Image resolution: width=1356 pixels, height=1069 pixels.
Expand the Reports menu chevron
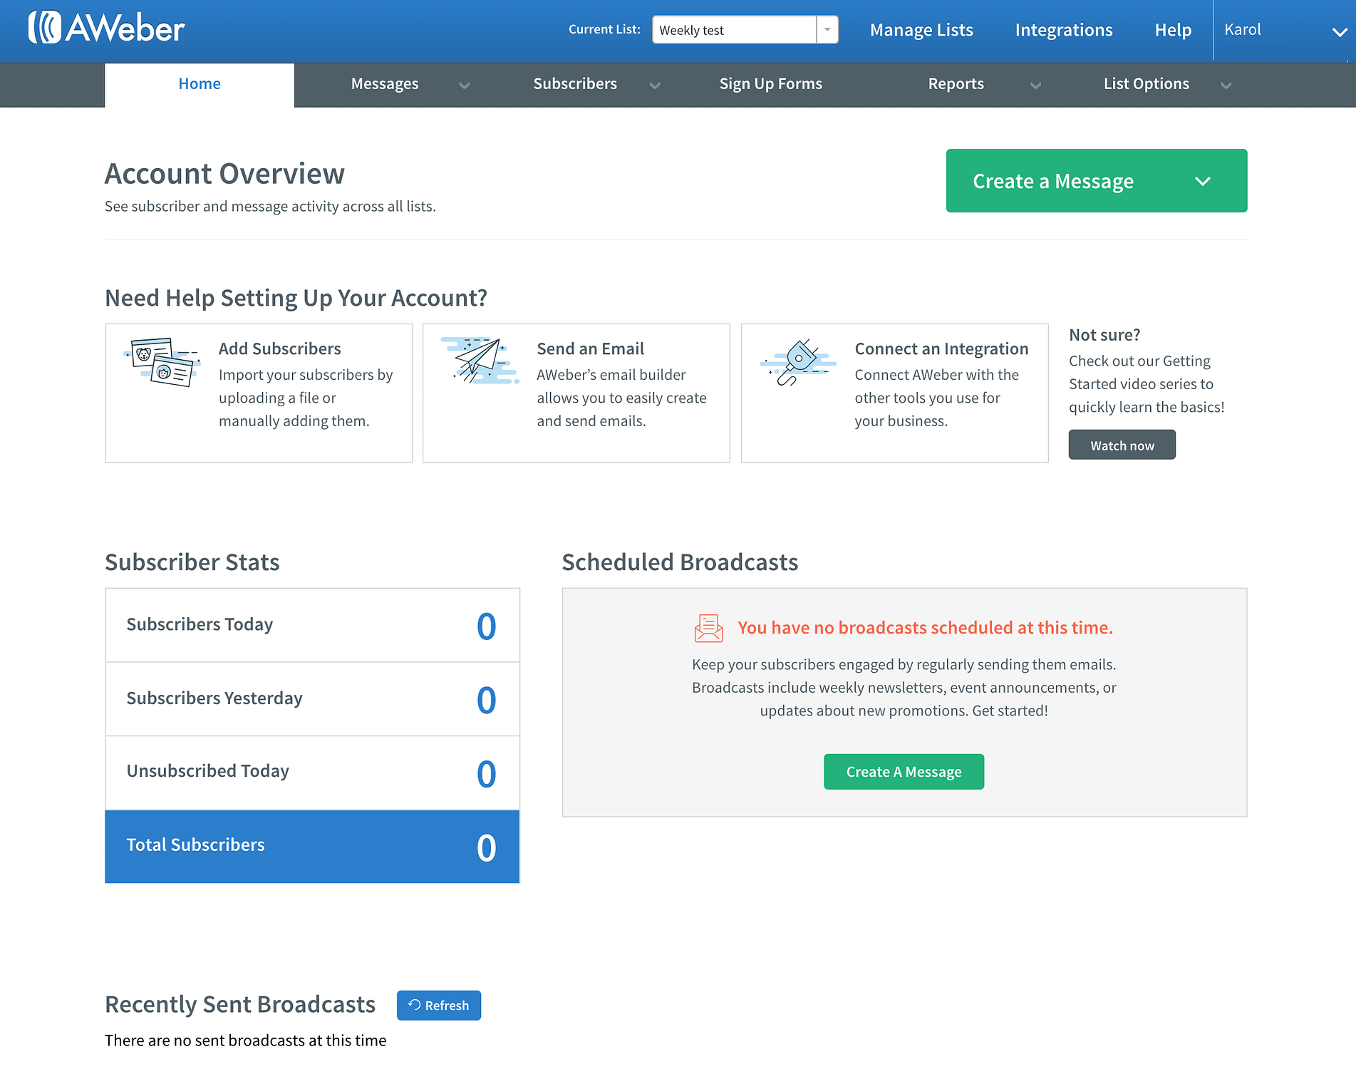pyautogui.click(x=1035, y=85)
